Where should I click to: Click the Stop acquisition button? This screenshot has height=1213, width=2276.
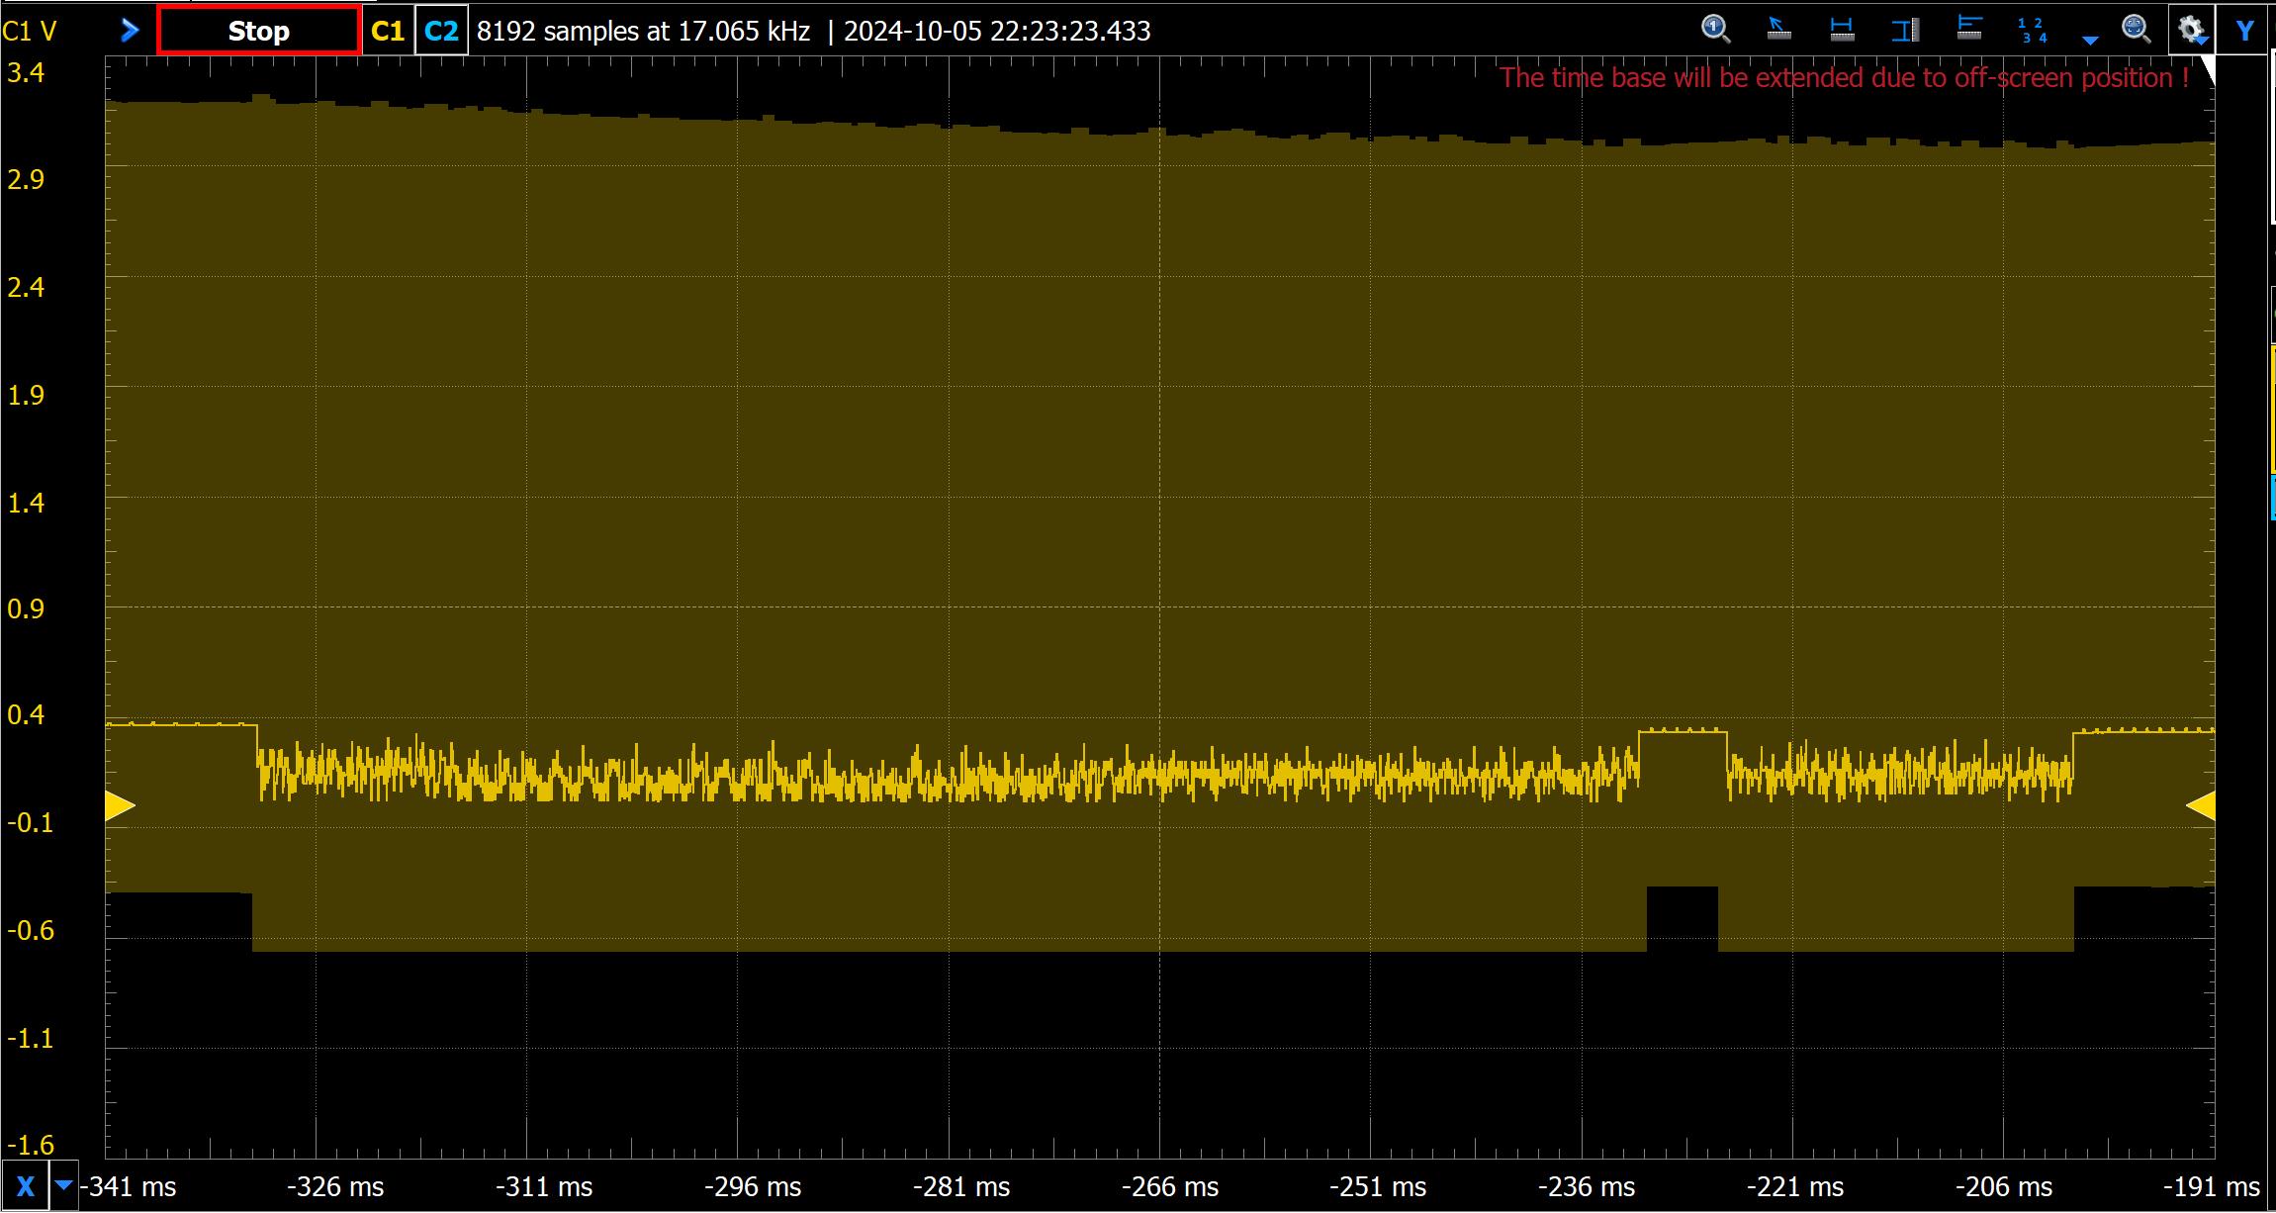coord(258,31)
